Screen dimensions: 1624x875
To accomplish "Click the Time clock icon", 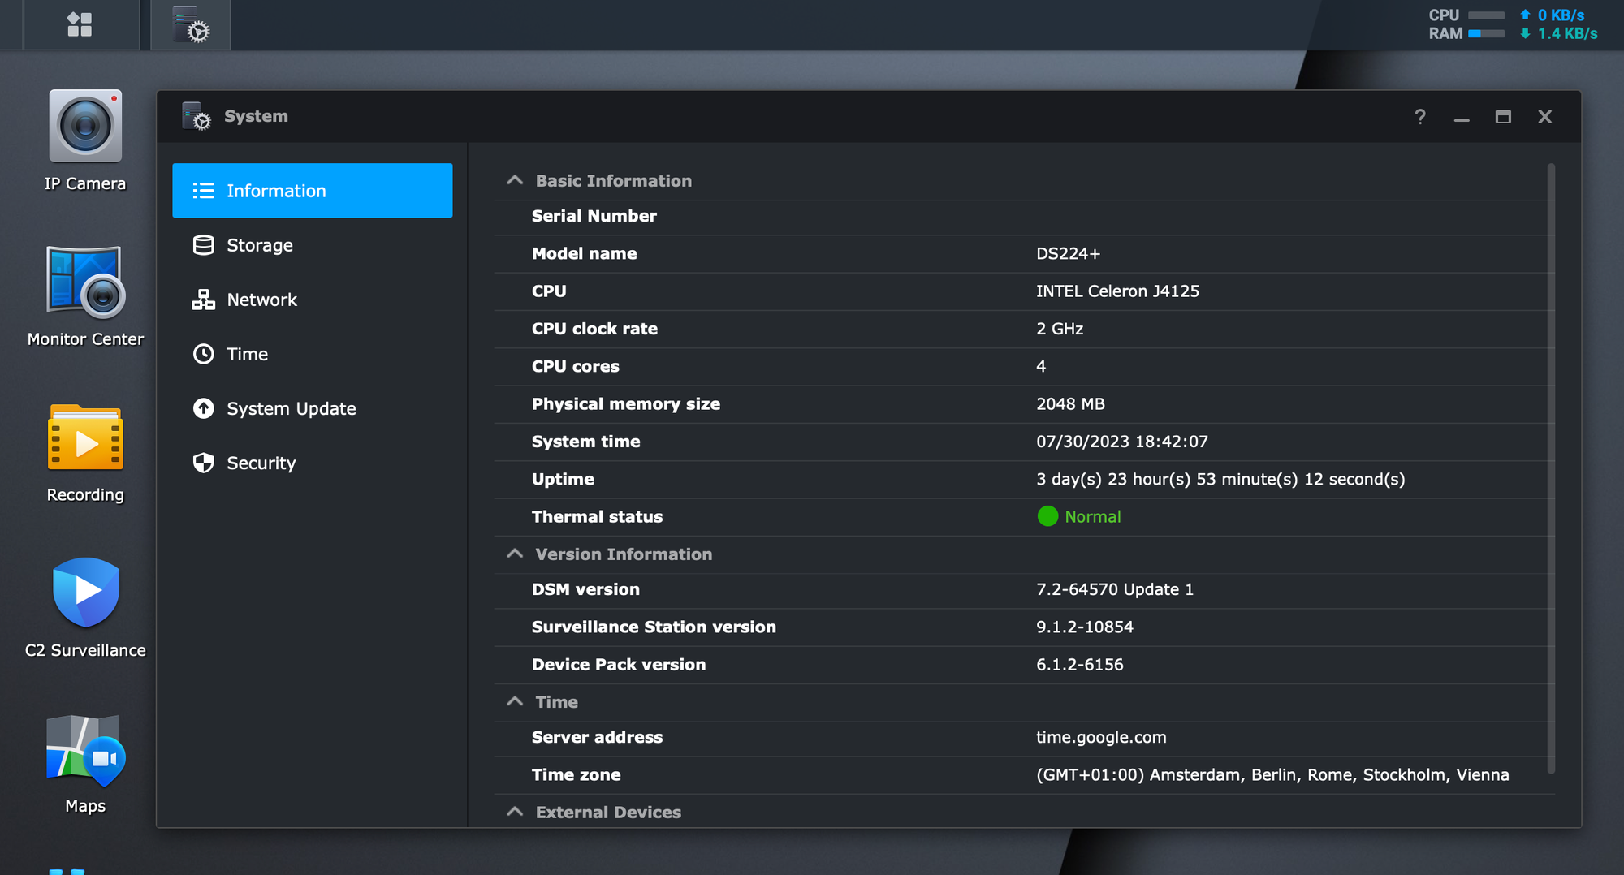I will point(203,354).
